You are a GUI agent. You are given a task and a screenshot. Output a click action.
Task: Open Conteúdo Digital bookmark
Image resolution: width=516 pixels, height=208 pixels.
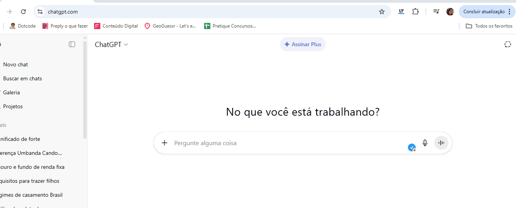116,26
